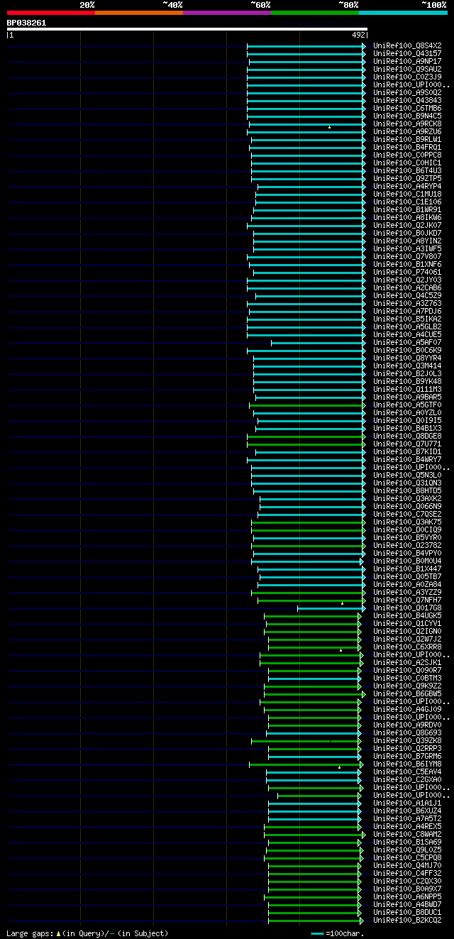454x939 pixels.
Task: Select the UniRef100_C8WAM2 hit
Action: pyautogui.click(x=407, y=834)
